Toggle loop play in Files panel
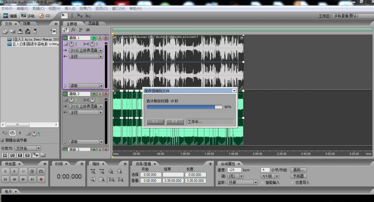 pyautogui.click(x=12, y=133)
